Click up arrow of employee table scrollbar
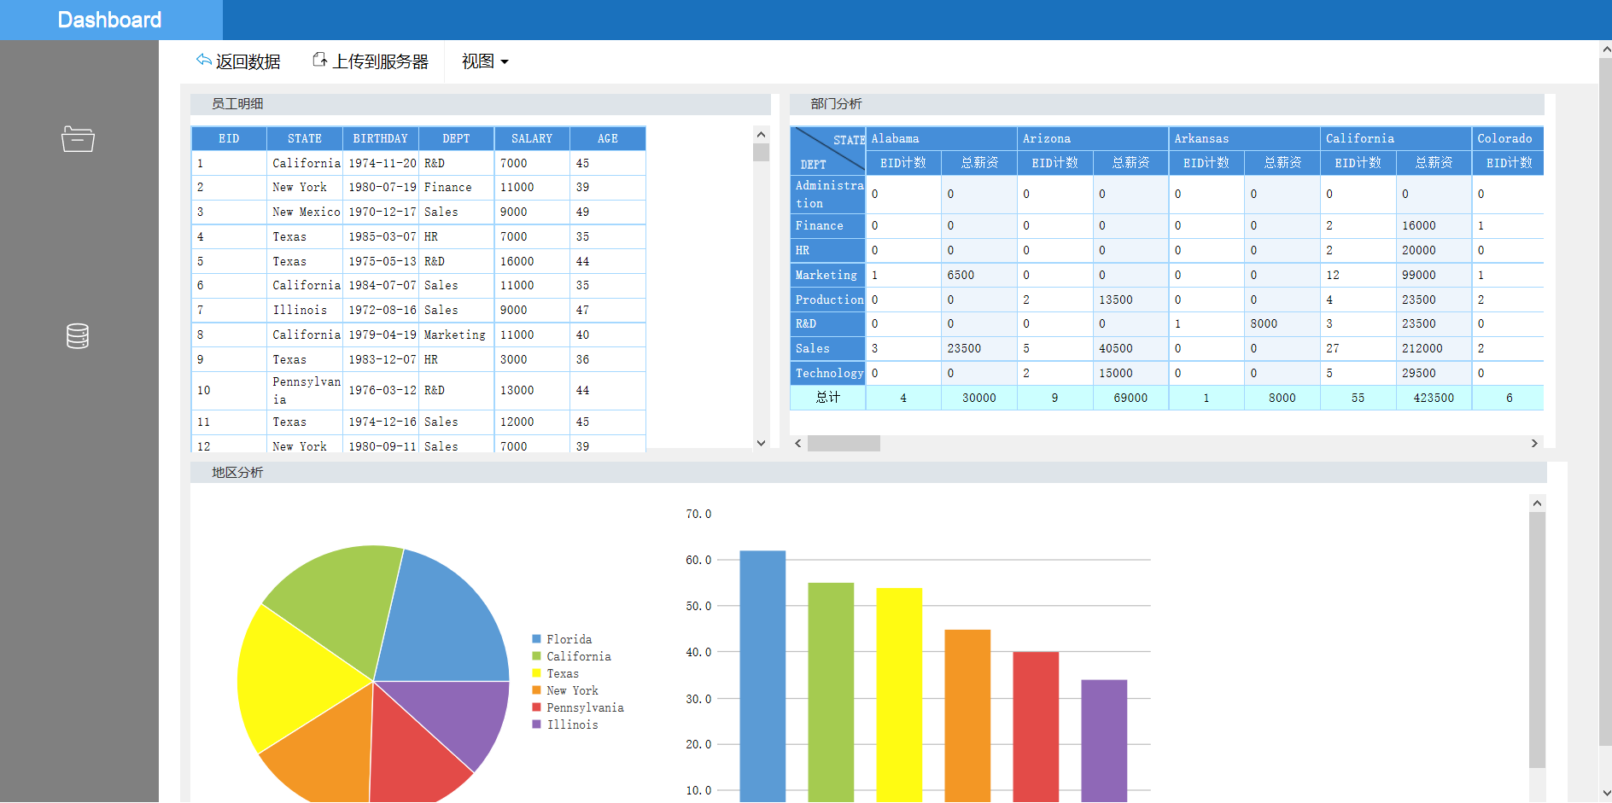Image resolution: width=1612 pixels, height=803 pixels. (761, 134)
